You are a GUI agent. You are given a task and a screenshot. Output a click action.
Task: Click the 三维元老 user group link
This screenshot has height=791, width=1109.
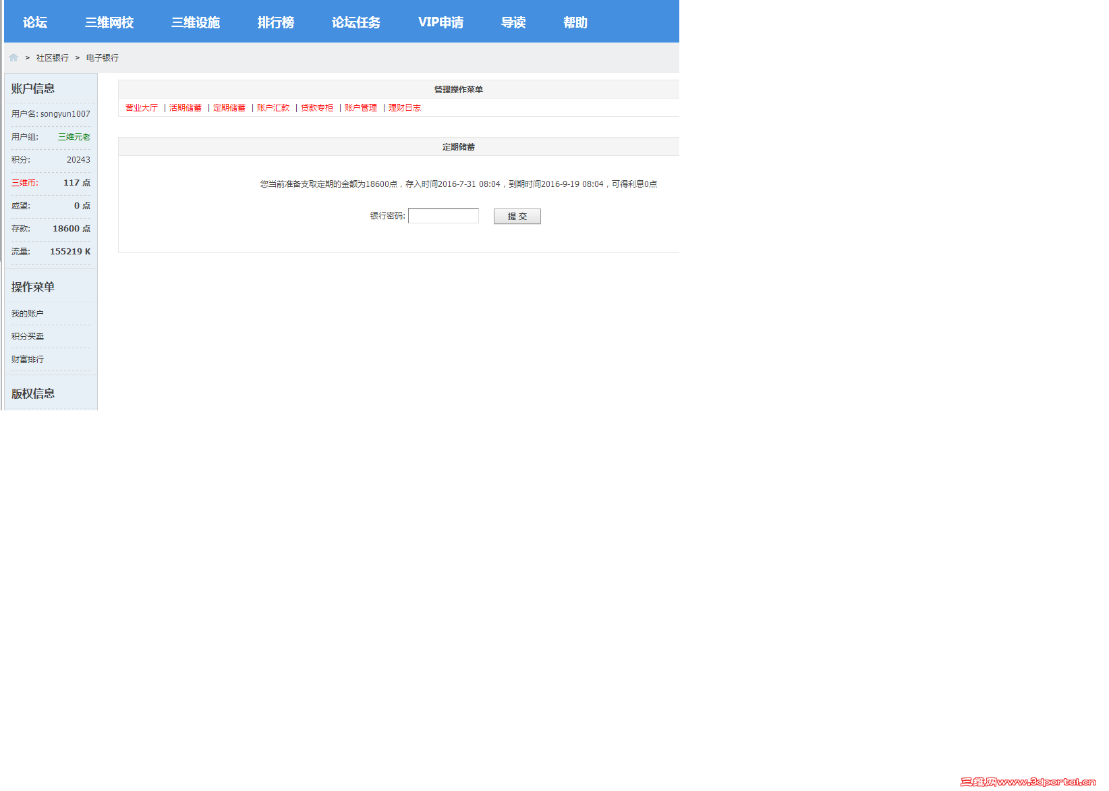[74, 137]
